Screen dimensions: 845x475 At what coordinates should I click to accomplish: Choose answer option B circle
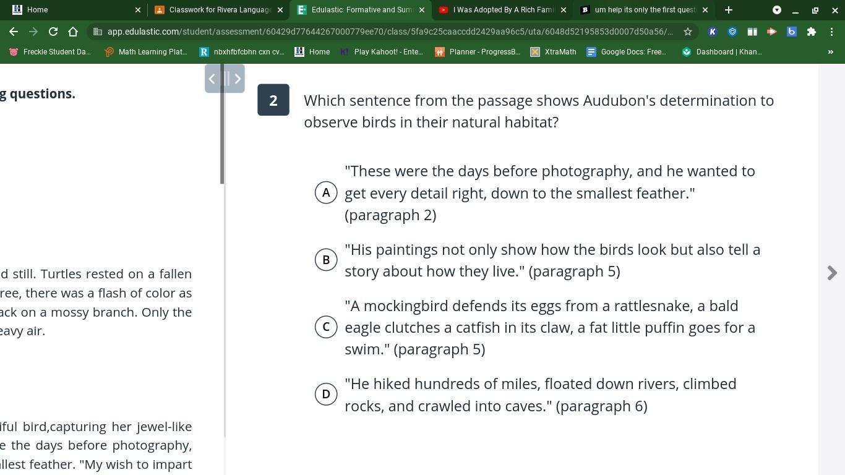tap(326, 260)
